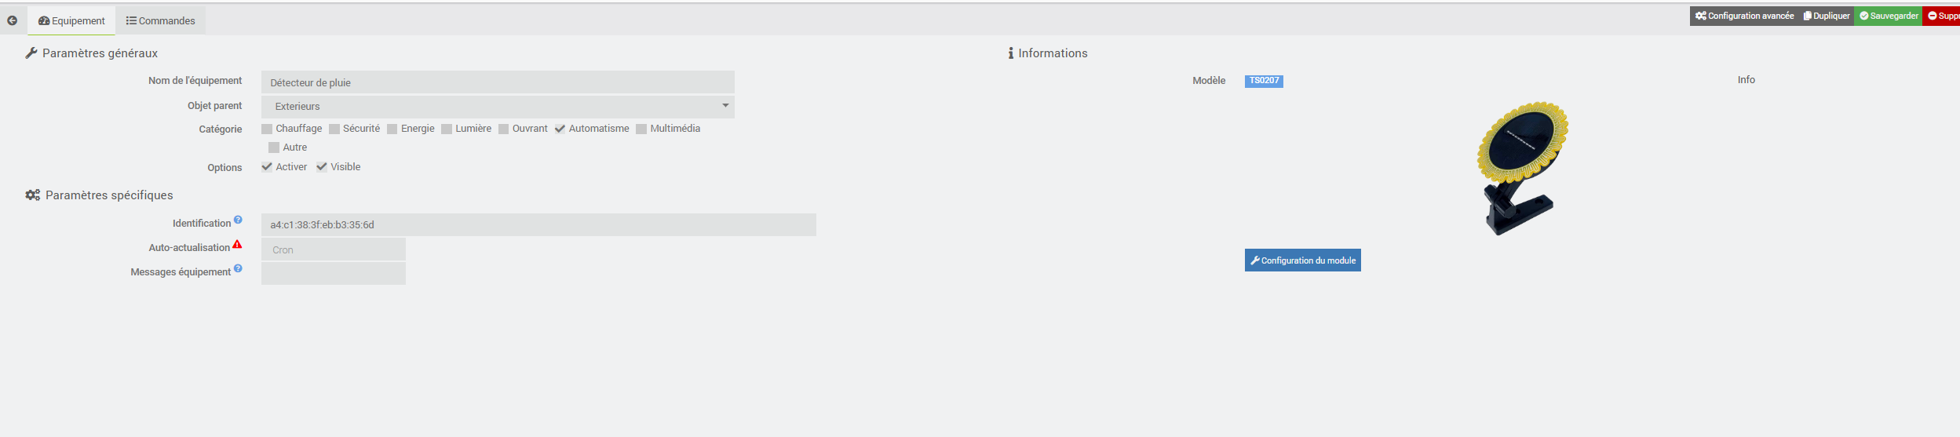Screen dimensions: 1960x437
Task: Click the green Sauvegarder button
Action: pos(1888,16)
